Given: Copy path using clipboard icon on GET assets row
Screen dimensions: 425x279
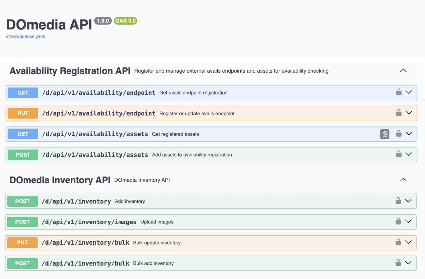Looking at the screenshot, I should pos(385,134).
